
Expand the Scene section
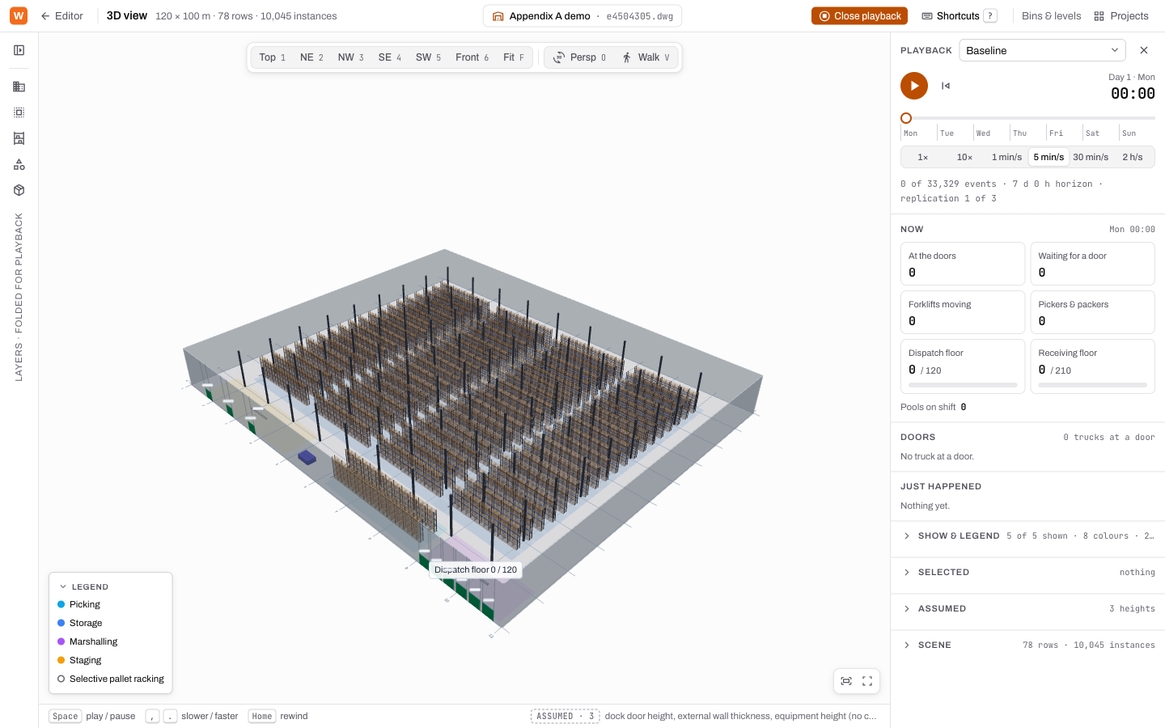point(1027,645)
